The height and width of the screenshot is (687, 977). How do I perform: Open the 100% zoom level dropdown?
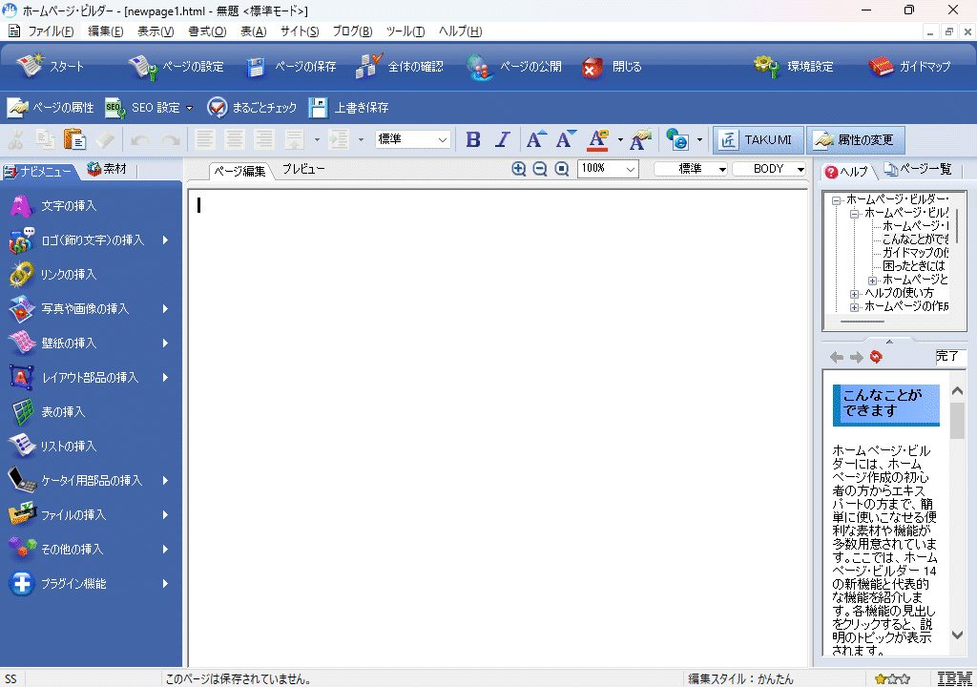pyautogui.click(x=608, y=169)
